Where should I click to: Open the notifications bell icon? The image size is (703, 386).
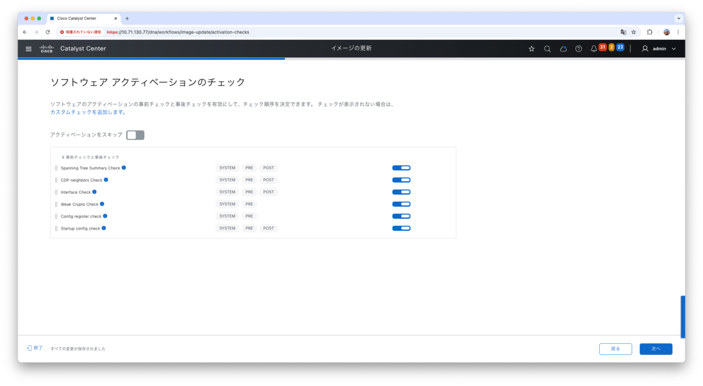coord(593,49)
